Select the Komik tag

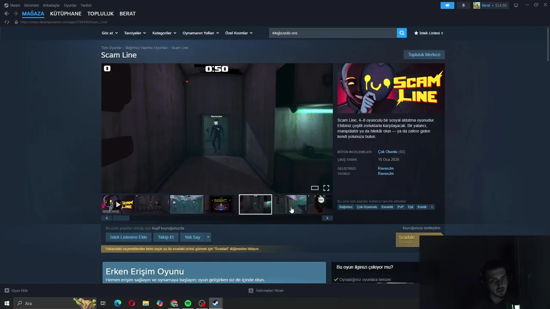[422, 207]
